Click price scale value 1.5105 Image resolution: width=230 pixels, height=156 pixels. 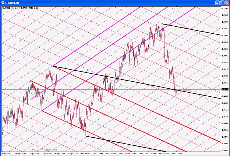click(225, 15)
